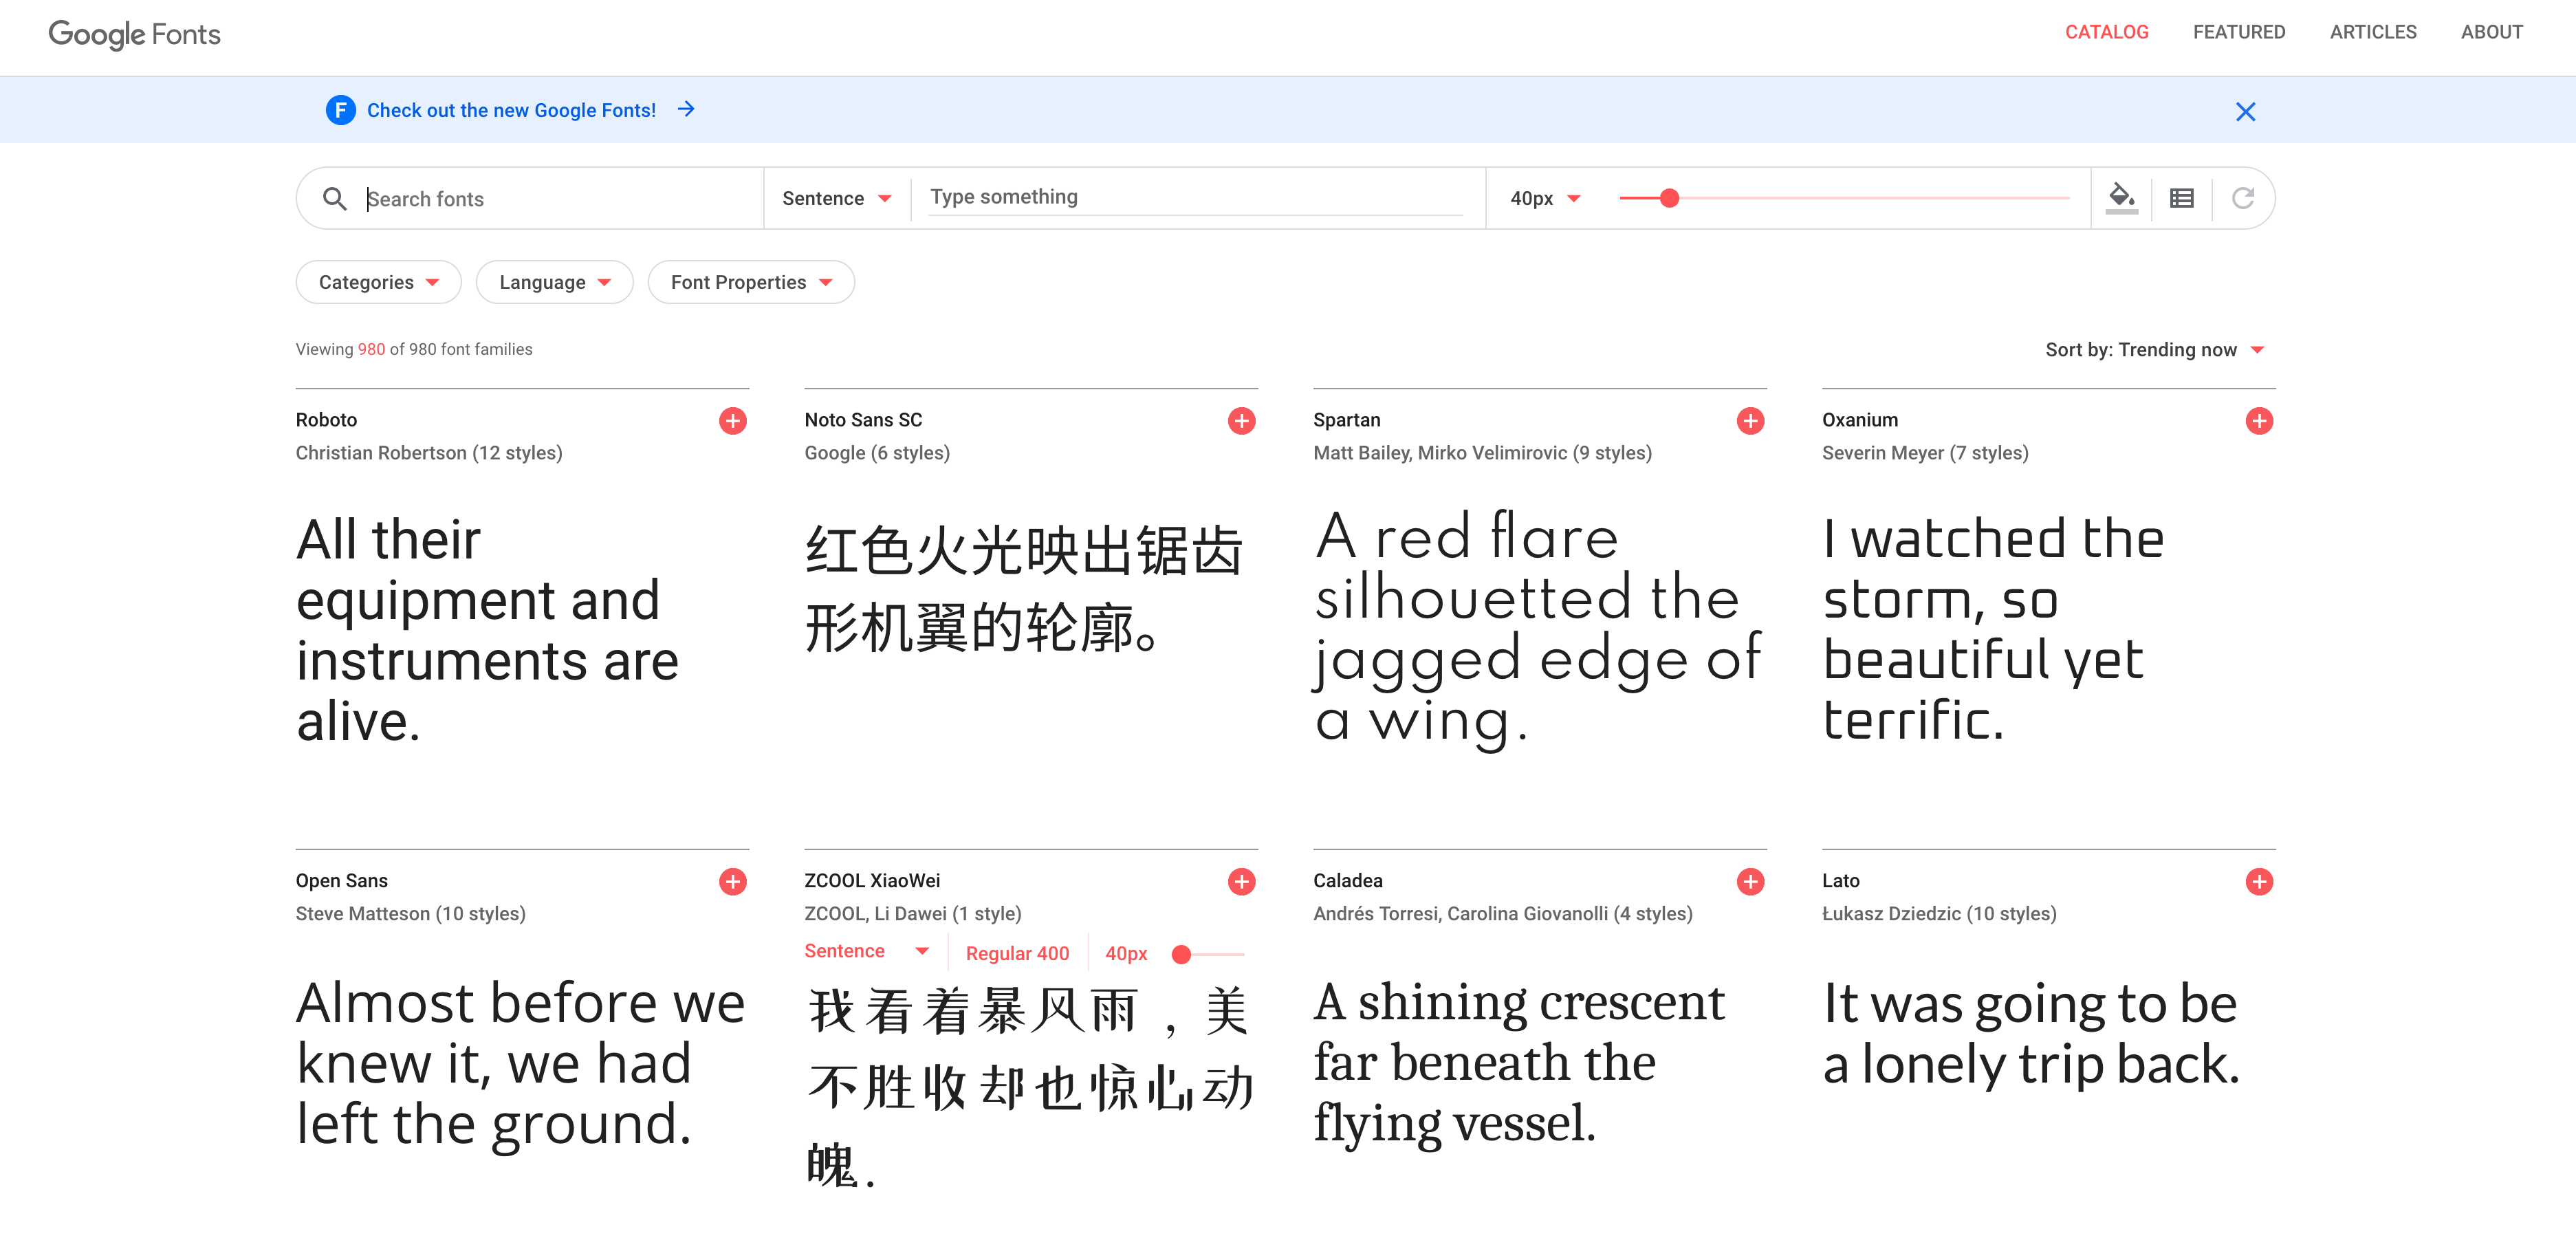2576x1238 pixels.
Task: Switch to list view icon
Action: (x=2182, y=198)
